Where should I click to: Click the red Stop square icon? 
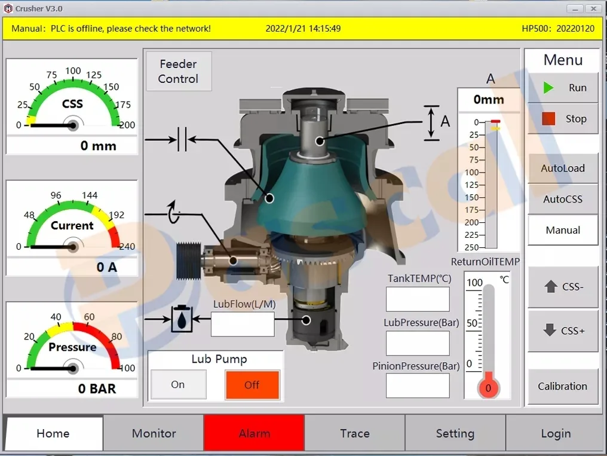(x=548, y=118)
